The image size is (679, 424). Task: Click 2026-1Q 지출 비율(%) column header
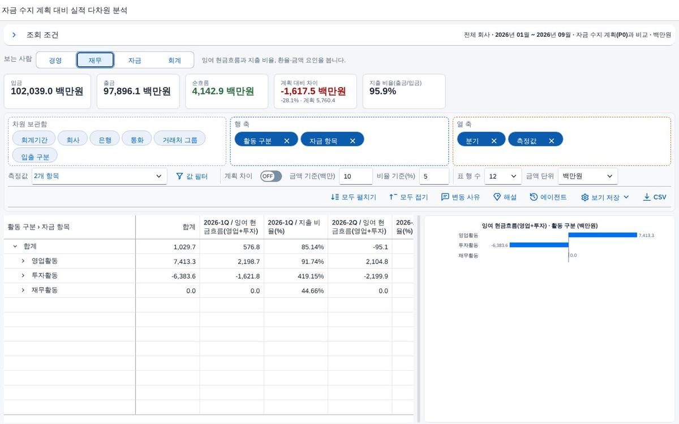pyautogui.click(x=295, y=227)
